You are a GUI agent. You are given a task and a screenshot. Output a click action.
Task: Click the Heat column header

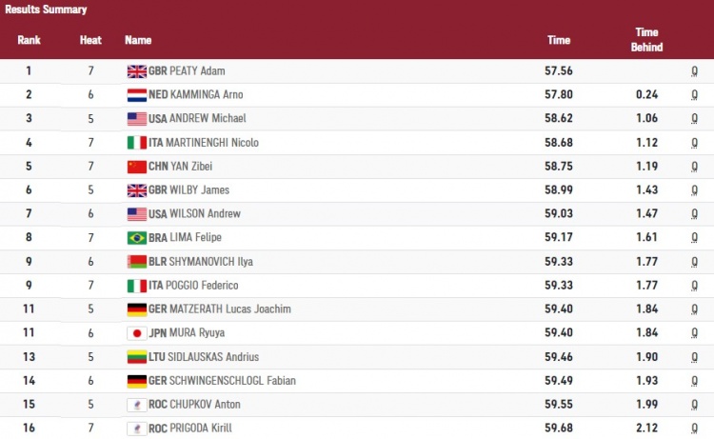pos(89,40)
